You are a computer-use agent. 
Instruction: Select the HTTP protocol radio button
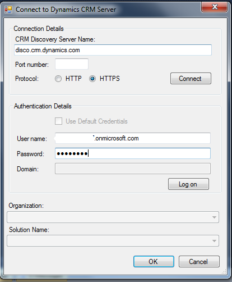pos(58,79)
